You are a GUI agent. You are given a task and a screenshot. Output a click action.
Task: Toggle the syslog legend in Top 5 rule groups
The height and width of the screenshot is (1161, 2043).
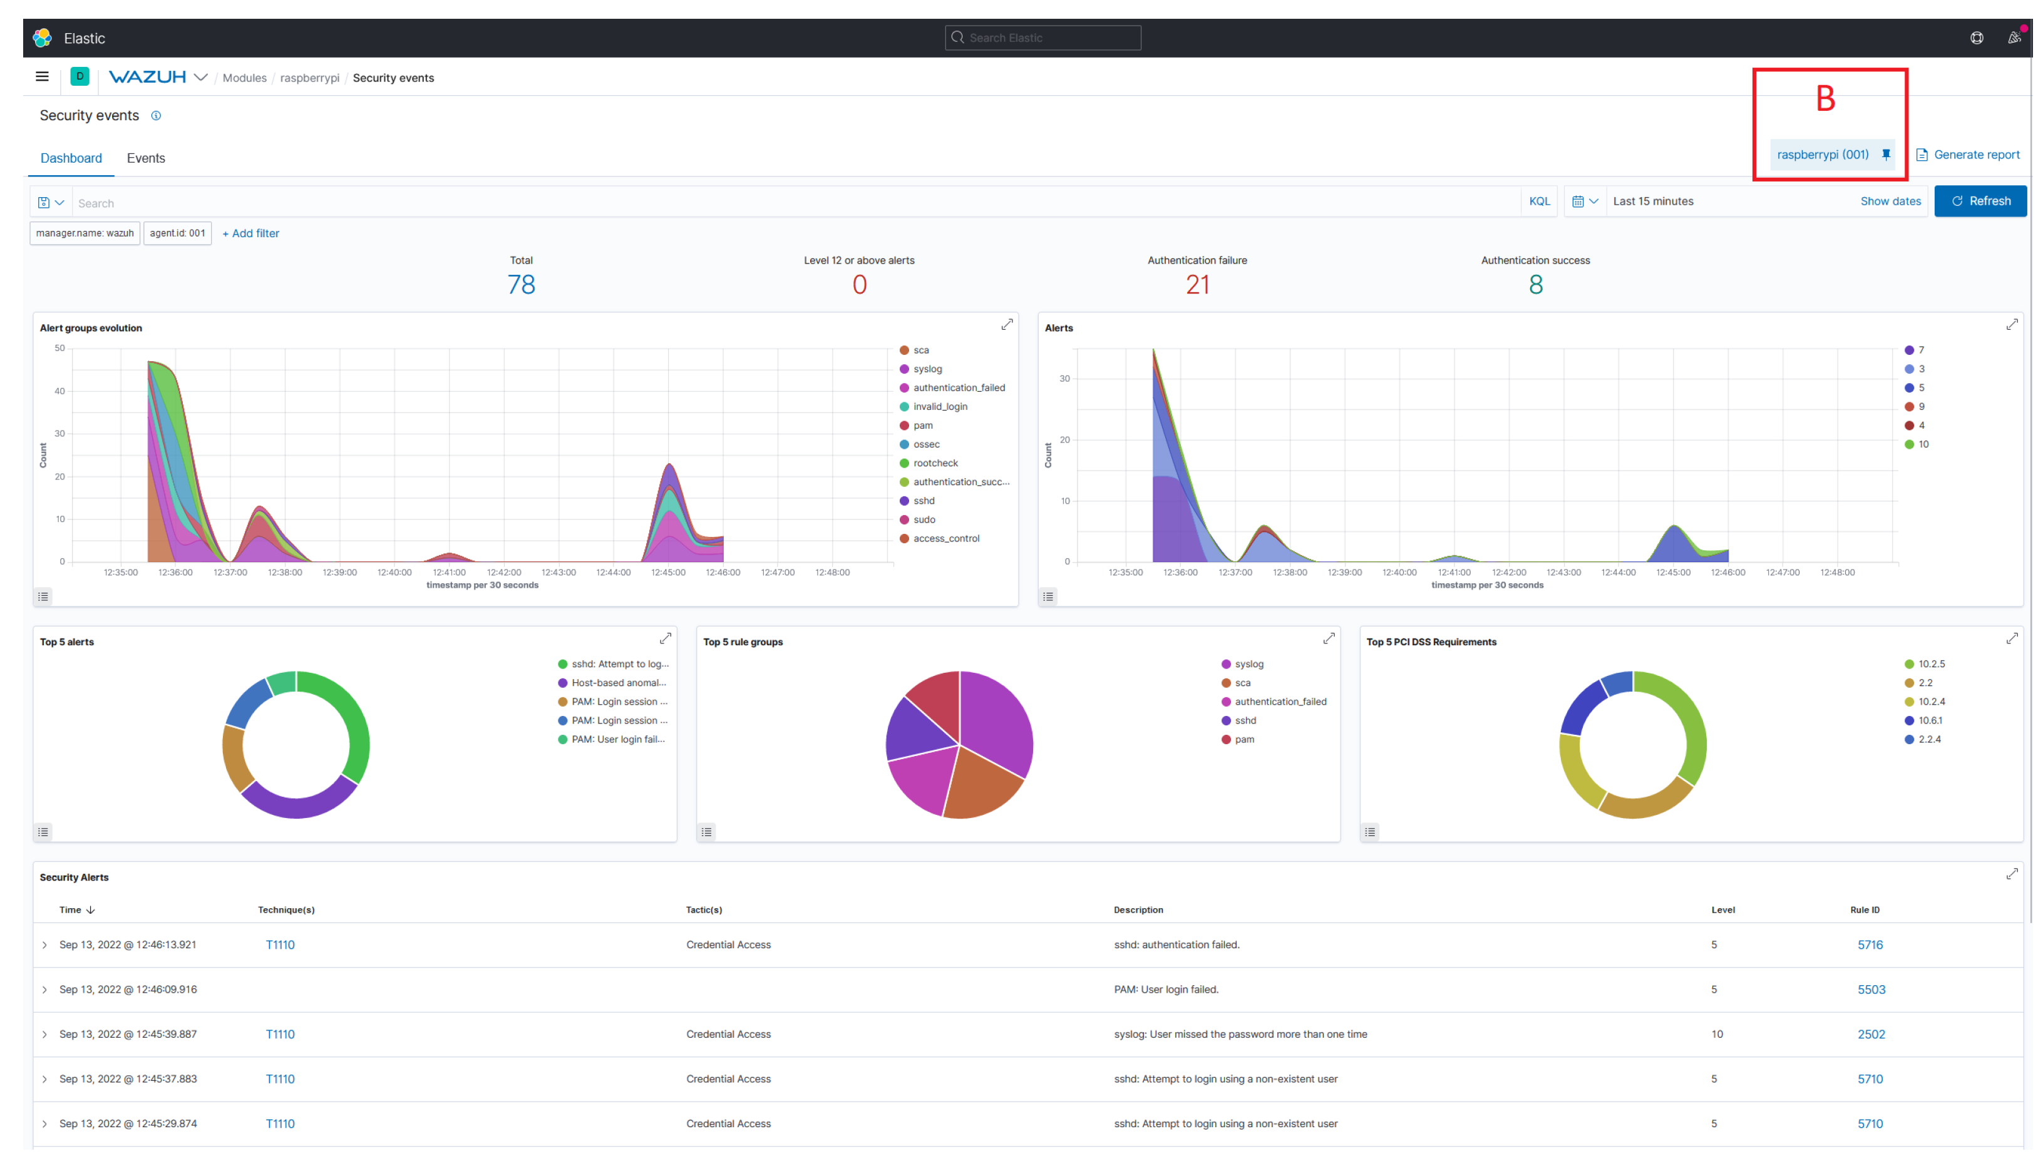pos(1248,664)
